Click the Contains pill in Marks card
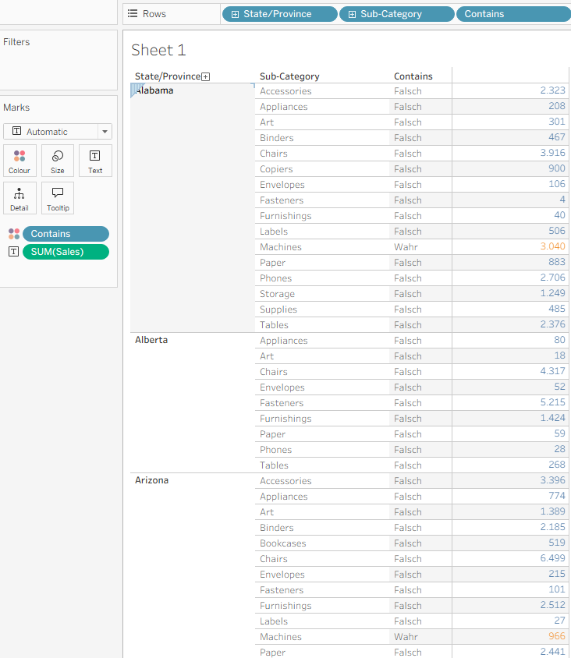 [x=66, y=234]
